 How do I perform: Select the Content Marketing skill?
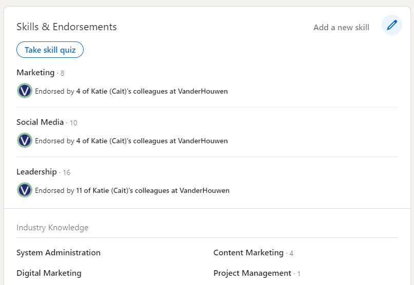click(248, 253)
